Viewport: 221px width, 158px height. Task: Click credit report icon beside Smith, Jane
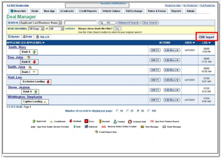coord(30,67)
